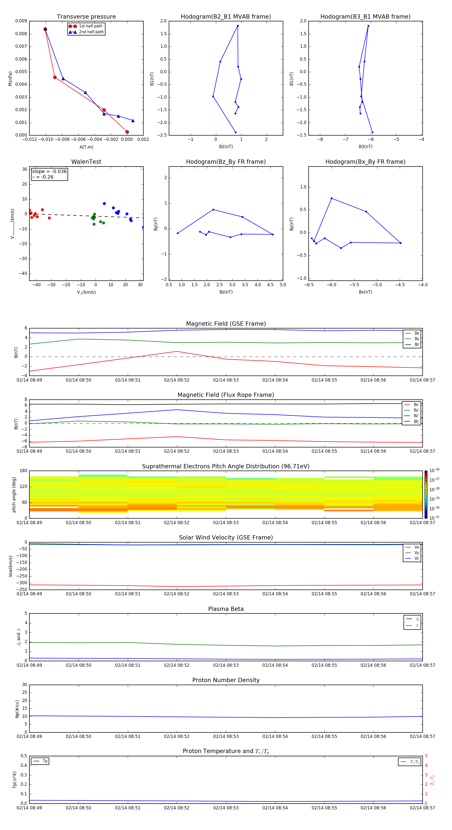Click the Suprathermal Electrons Pitch Angle Distribution title
This screenshot has height=830, width=452.
(226, 467)
